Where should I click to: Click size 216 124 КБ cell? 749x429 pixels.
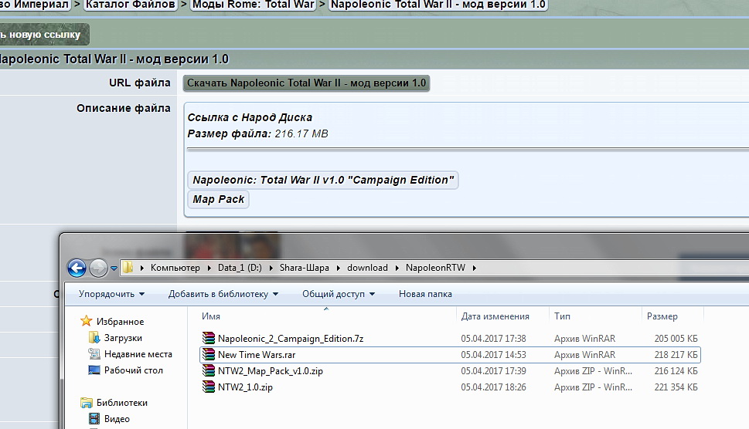676,371
